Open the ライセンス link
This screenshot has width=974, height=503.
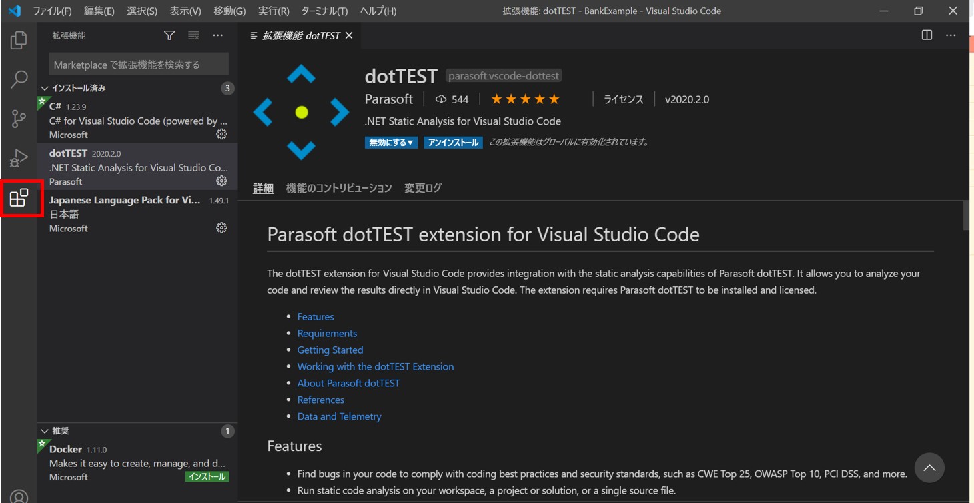624,99
